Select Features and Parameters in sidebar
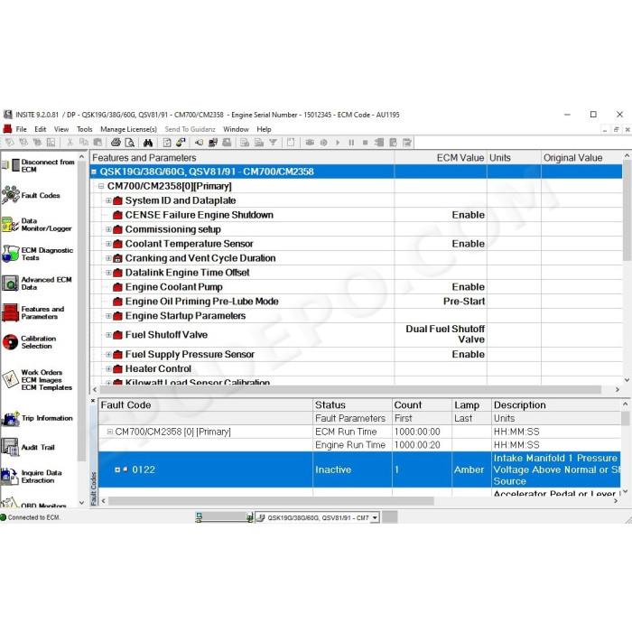The width and height of the screenshot is (632, 632). [x=33, y=312]
